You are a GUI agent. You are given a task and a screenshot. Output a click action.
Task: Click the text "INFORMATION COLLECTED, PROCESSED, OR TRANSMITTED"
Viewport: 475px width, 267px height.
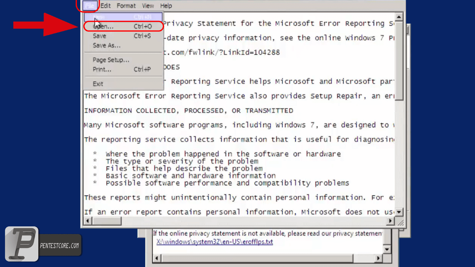tap(189, 110)
